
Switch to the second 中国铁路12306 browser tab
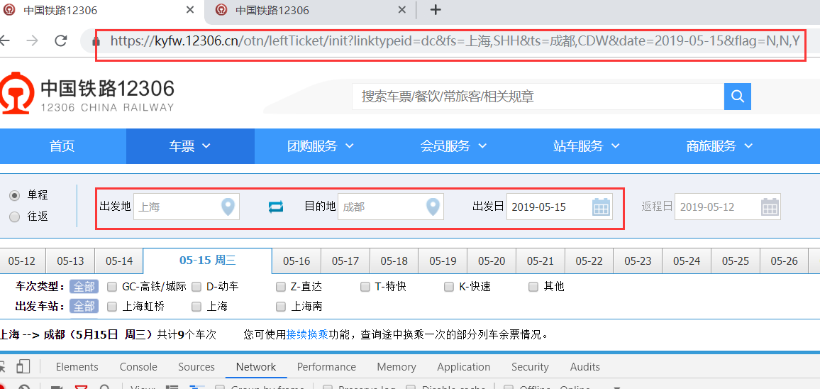309,11
